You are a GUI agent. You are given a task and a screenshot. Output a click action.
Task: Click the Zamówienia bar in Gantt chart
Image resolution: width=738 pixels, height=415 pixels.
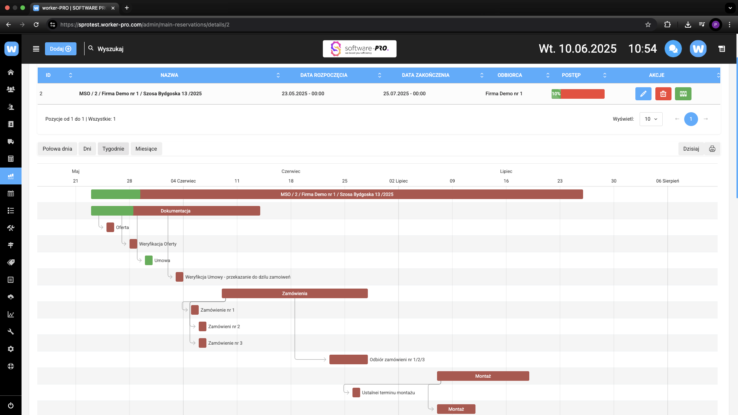click(x=294, y=294)
